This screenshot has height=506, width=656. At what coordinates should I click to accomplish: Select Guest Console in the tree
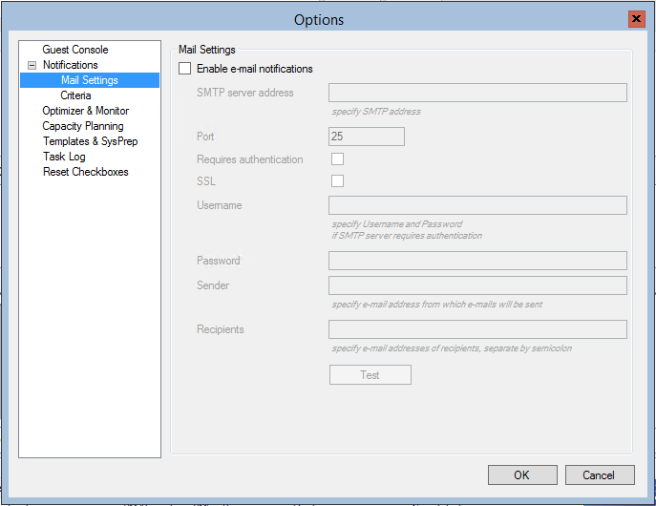pos(75,50)
